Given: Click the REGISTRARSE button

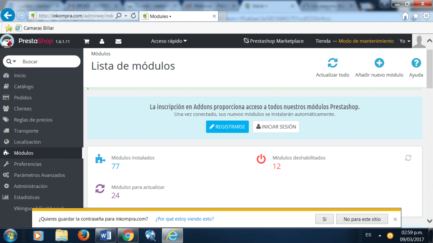Looking at the screenshot, I should point(227,127).
